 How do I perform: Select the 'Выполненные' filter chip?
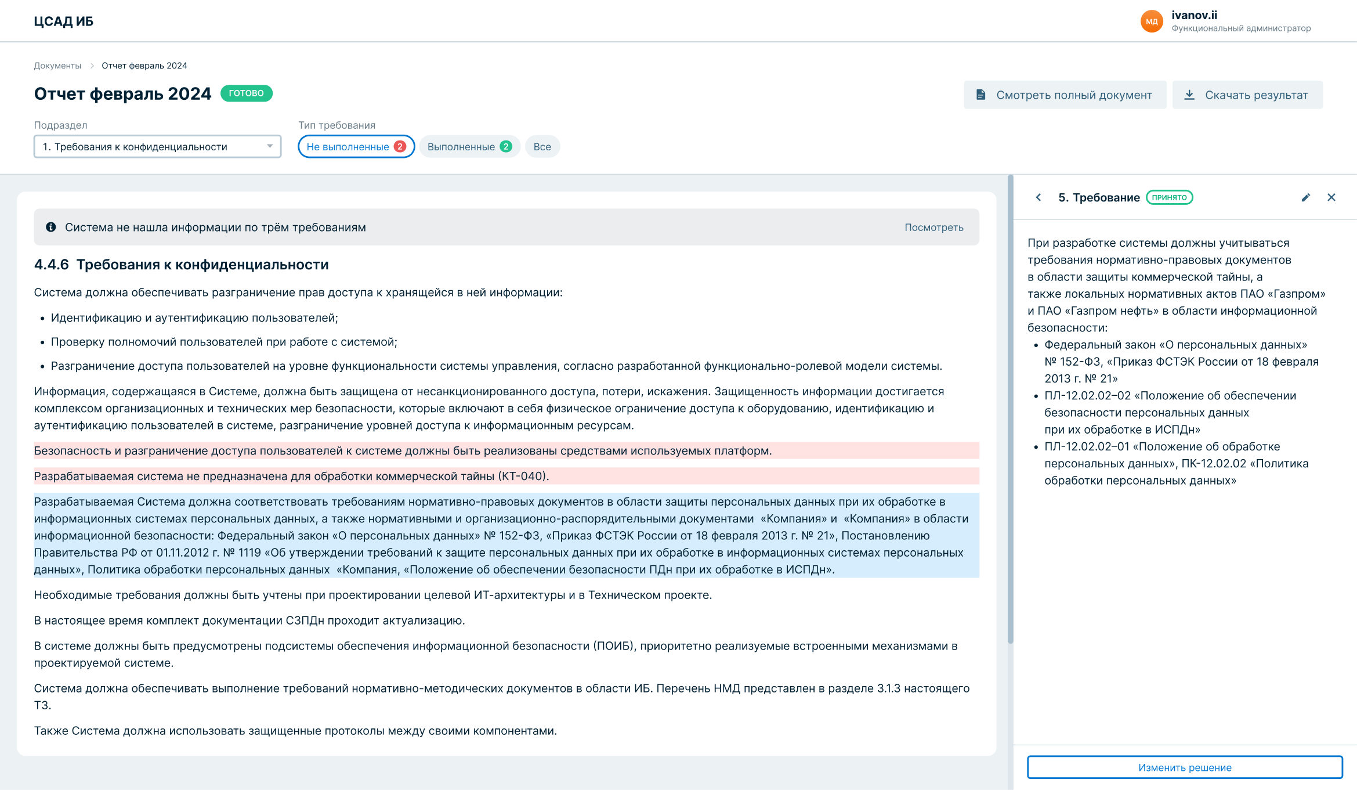coord(469,147)
